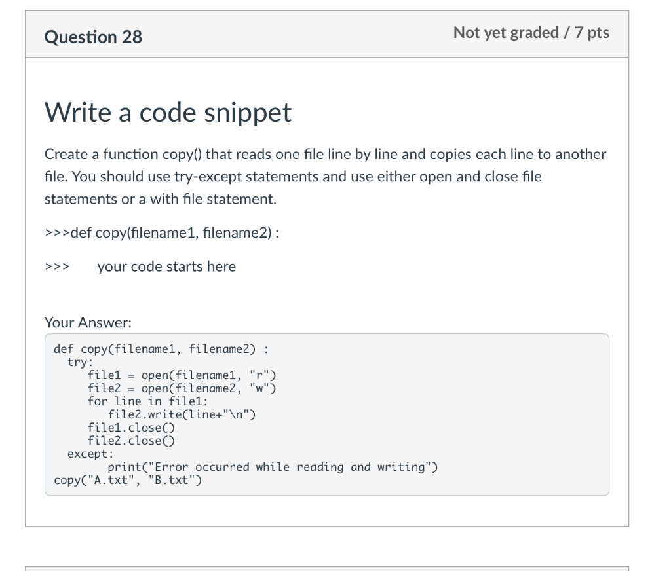Click the Write a code snippet heading

(x=168, y=113)
